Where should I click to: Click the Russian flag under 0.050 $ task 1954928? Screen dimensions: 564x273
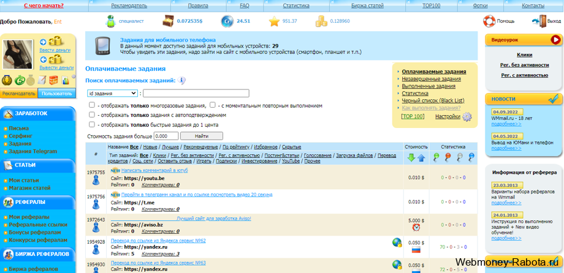416,250
